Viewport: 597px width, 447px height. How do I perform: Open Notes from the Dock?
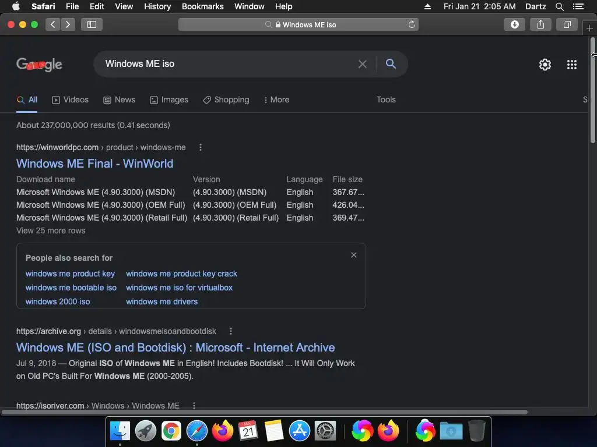[x=274, y=431]
